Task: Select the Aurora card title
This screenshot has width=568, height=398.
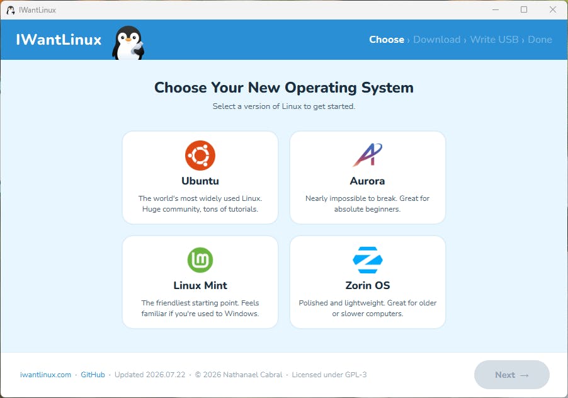Action: coord(367,181)
